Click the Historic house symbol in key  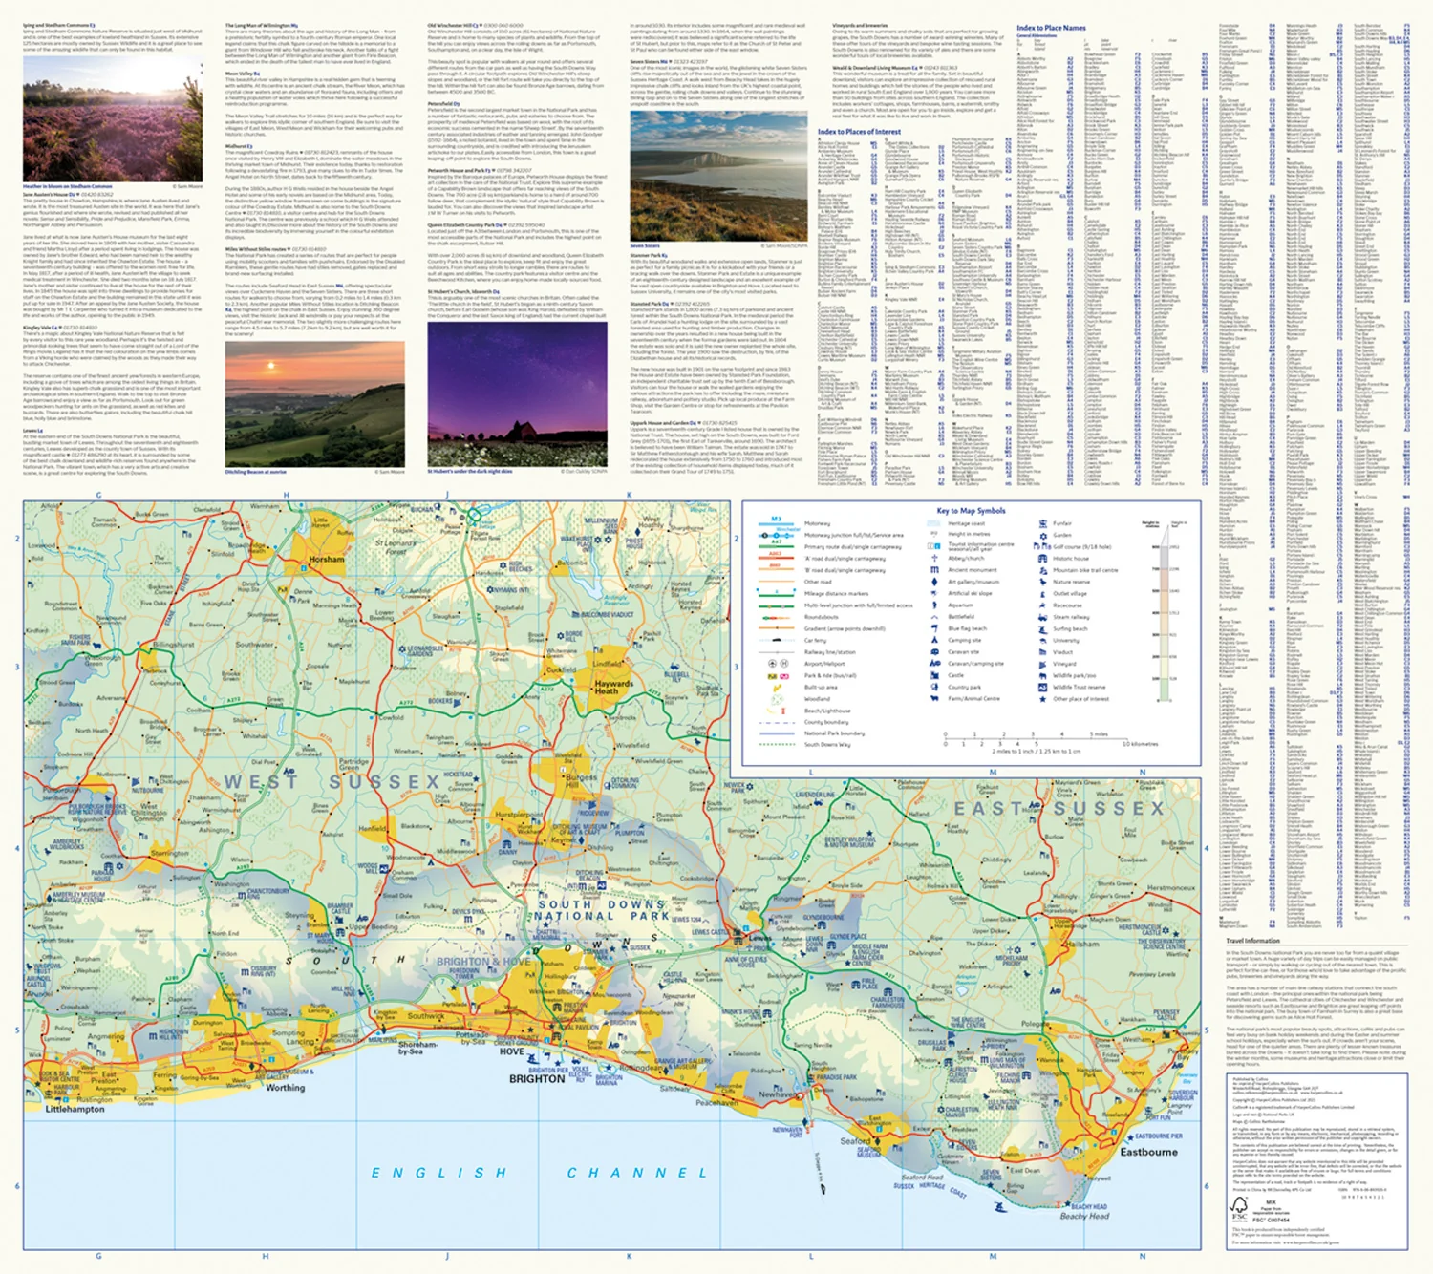pyautogui.click(x=1042, y=558)
